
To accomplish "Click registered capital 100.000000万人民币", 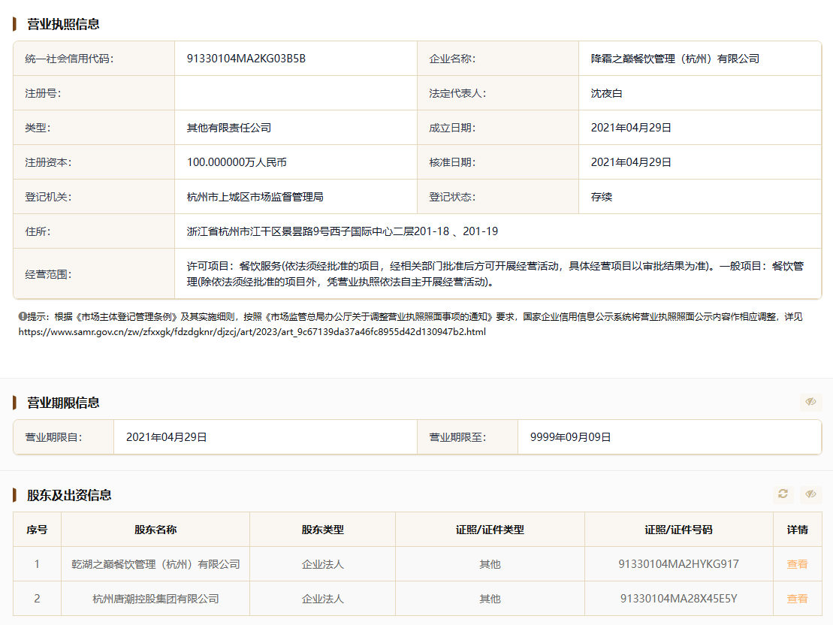I will [237, 162].
